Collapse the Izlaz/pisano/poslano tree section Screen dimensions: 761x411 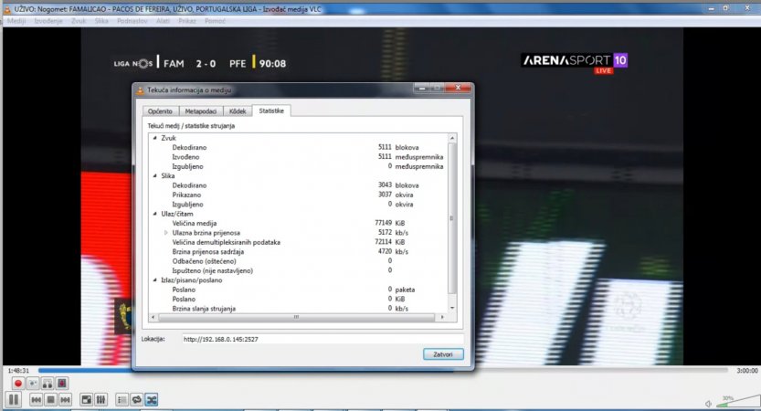click(154, 280)
